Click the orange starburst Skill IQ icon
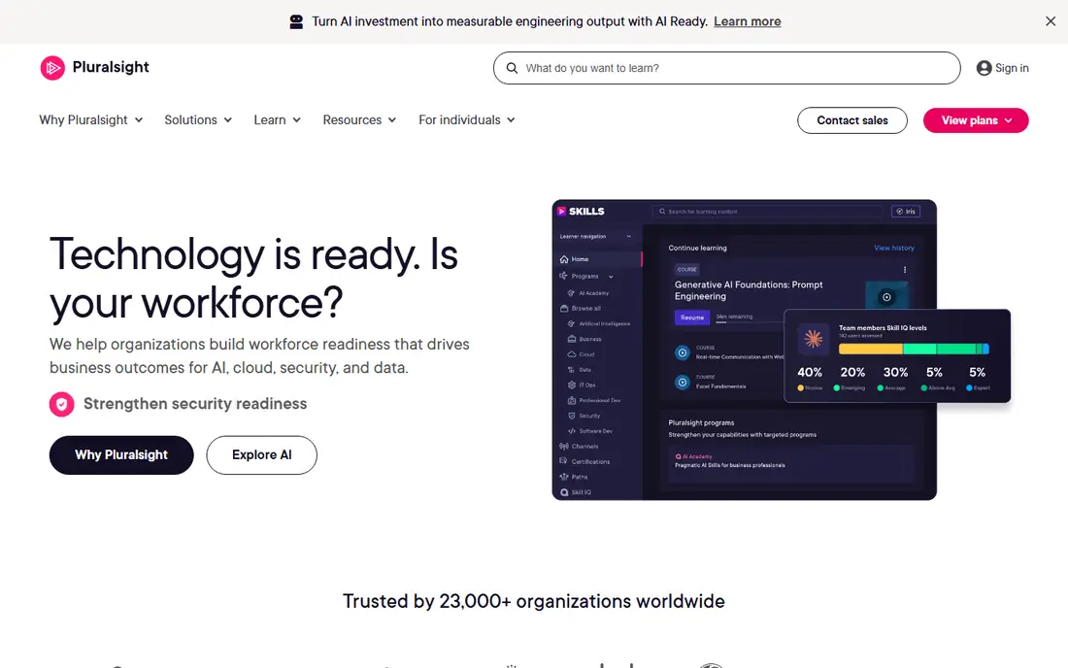This screenshot has height=668, width=1068. [814, 339]
